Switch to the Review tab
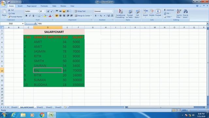 [63, 6]
